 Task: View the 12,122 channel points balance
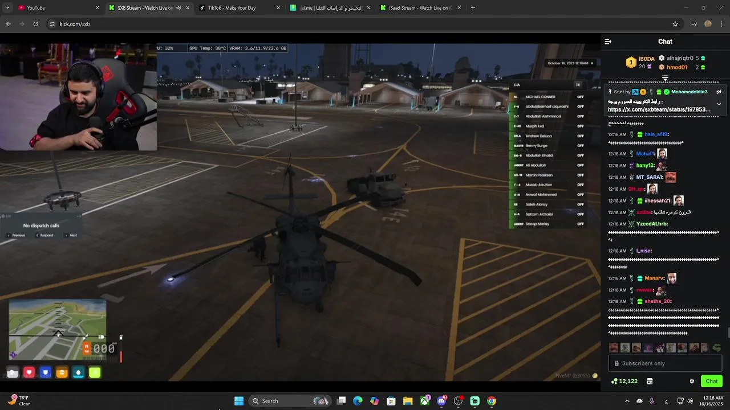coord(624,382)
